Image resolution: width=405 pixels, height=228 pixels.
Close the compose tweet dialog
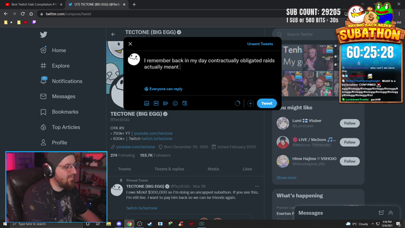pos(130,44)
